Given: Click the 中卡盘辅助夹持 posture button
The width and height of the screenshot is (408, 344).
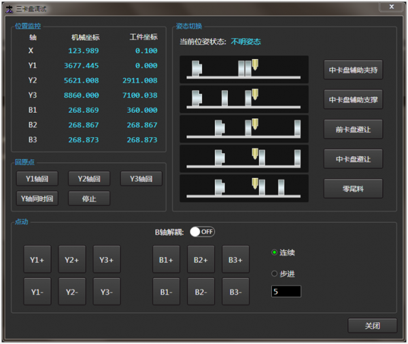Looking at the screenshot, I should [x=353, y=70].
